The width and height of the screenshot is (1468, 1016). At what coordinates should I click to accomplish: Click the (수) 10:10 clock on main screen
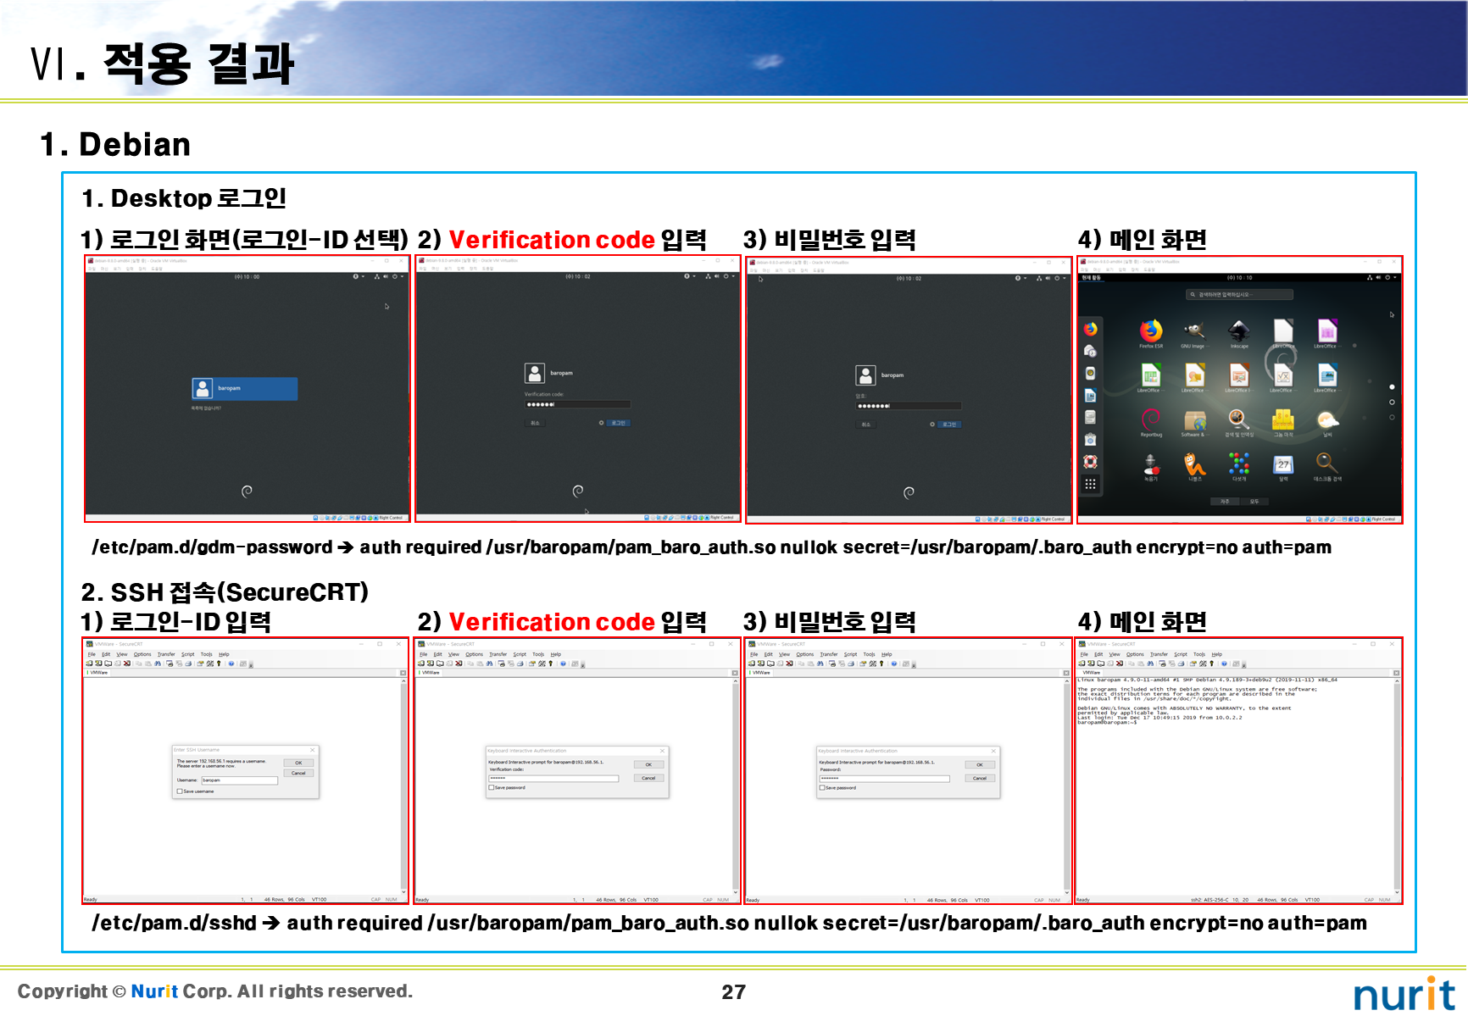click(1239, 277)
